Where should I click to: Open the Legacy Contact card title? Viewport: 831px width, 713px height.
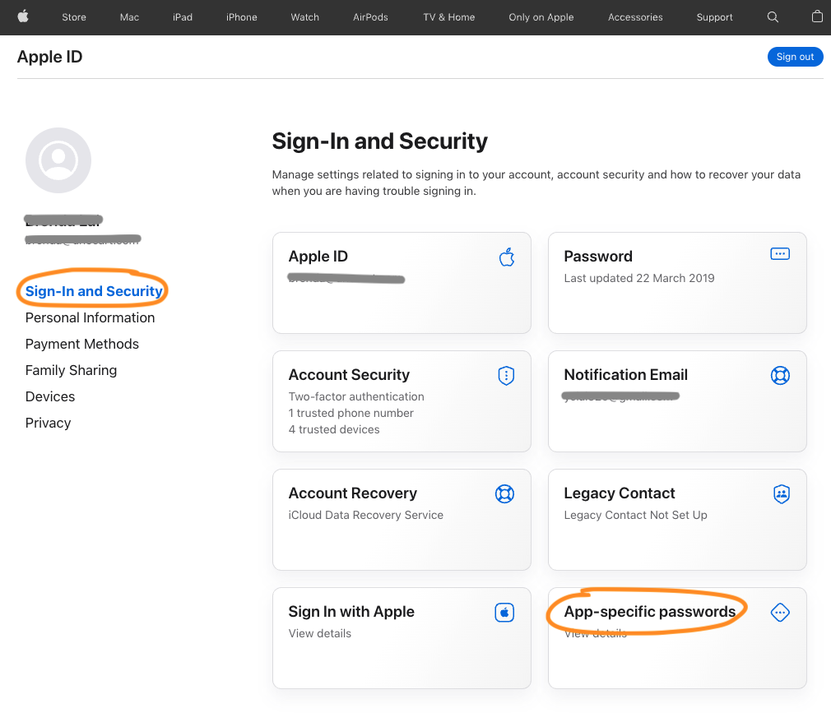[619, 493]
